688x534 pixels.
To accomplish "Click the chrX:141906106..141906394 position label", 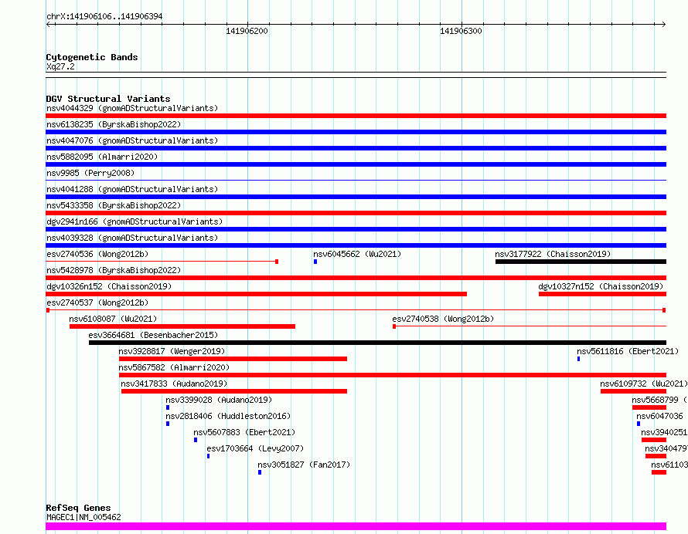I will (104, 16).
